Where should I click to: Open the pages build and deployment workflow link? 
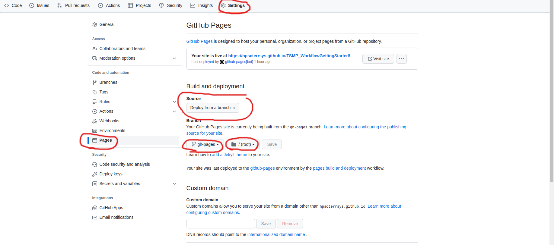339,168
